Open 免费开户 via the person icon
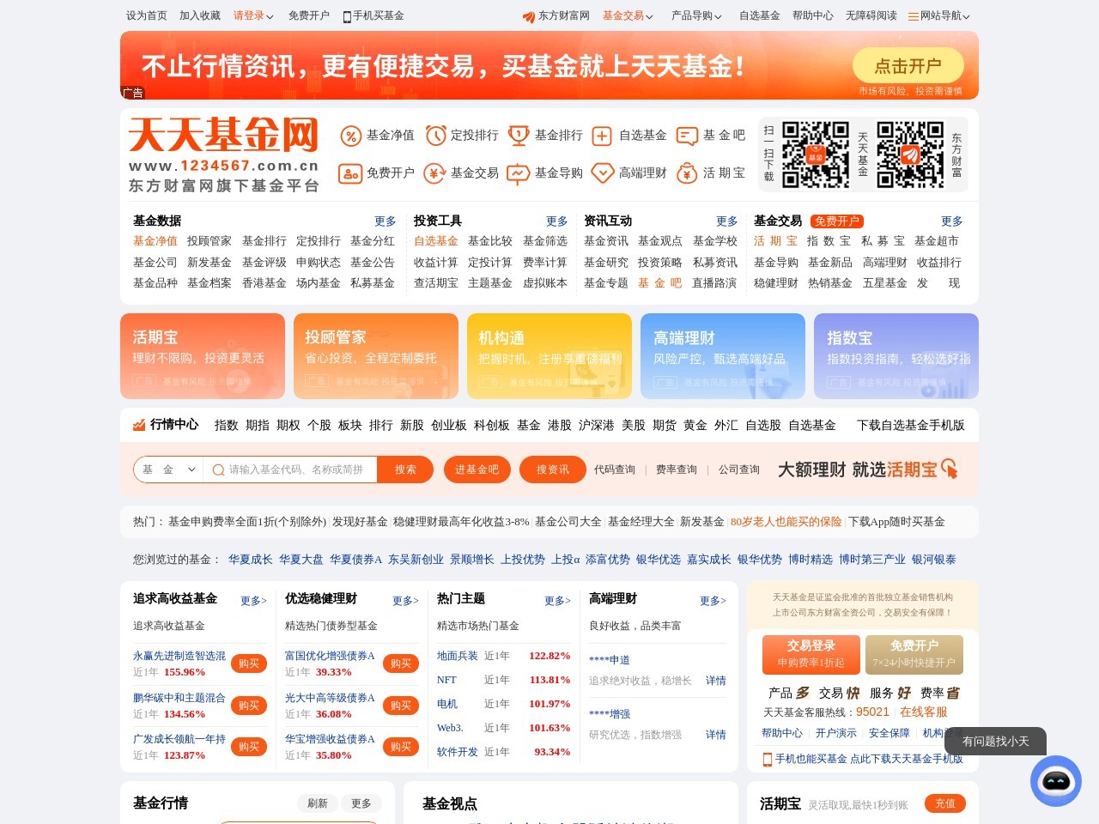Screen dimensions: 1099x824 [350, 173]
